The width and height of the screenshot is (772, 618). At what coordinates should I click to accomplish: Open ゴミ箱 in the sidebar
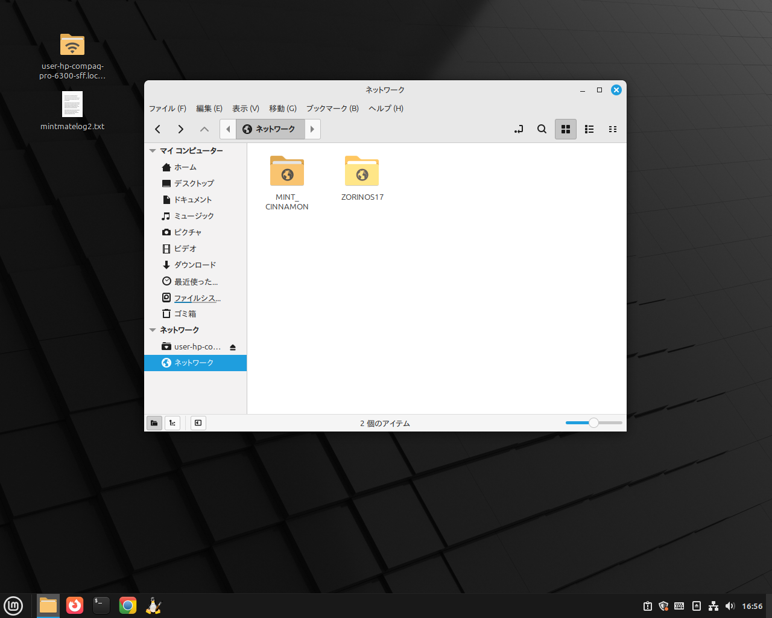click(185, 314)
